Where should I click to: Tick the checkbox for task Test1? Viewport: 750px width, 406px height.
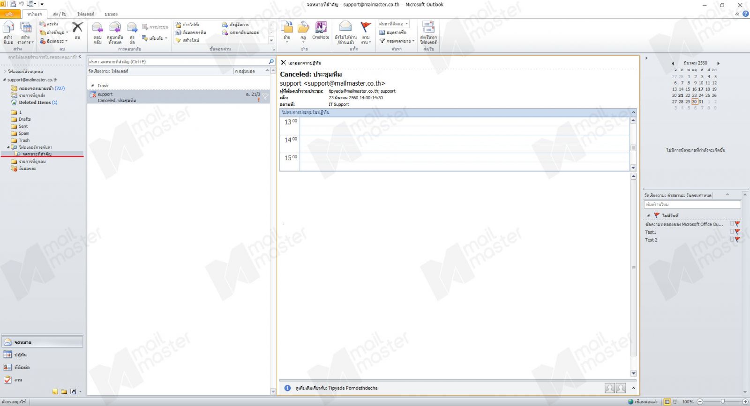[x=732, y=232]
